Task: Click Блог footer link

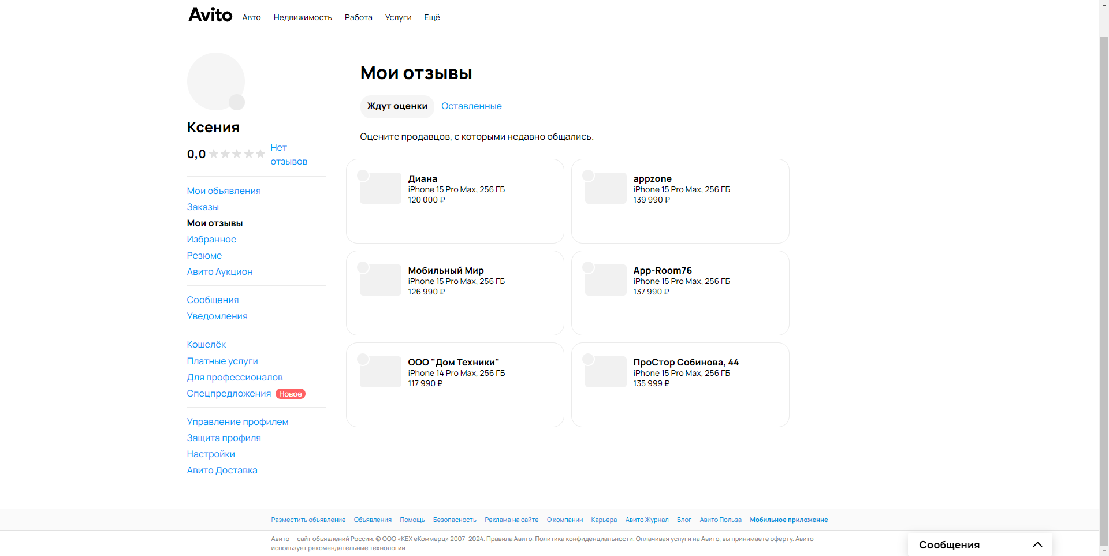Action: pyautogui.click(x=684, y=520)
